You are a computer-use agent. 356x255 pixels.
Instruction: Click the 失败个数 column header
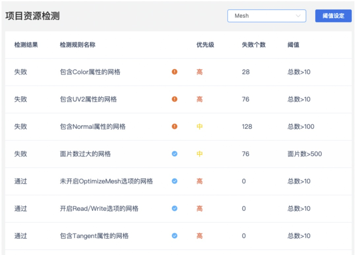[253, 45]
